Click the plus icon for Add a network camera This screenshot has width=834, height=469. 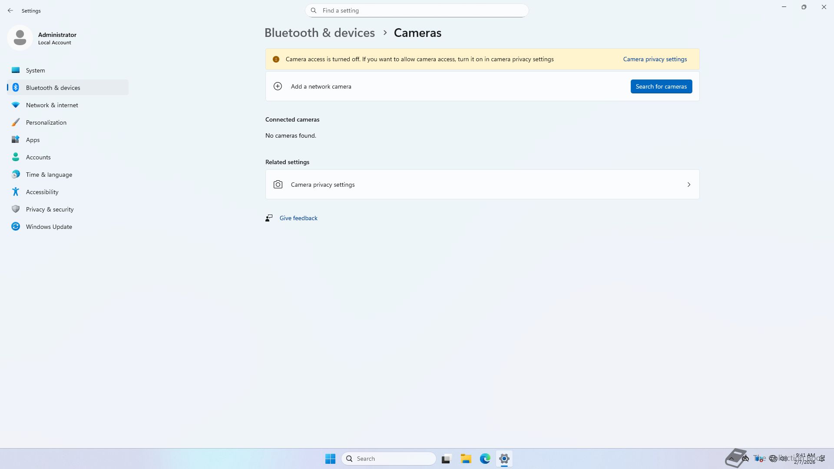click(x=278, y=86)
